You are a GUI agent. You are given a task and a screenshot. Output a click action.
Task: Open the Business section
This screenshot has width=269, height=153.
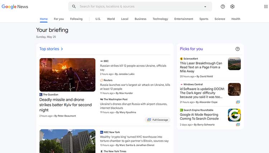pos(141,19)
